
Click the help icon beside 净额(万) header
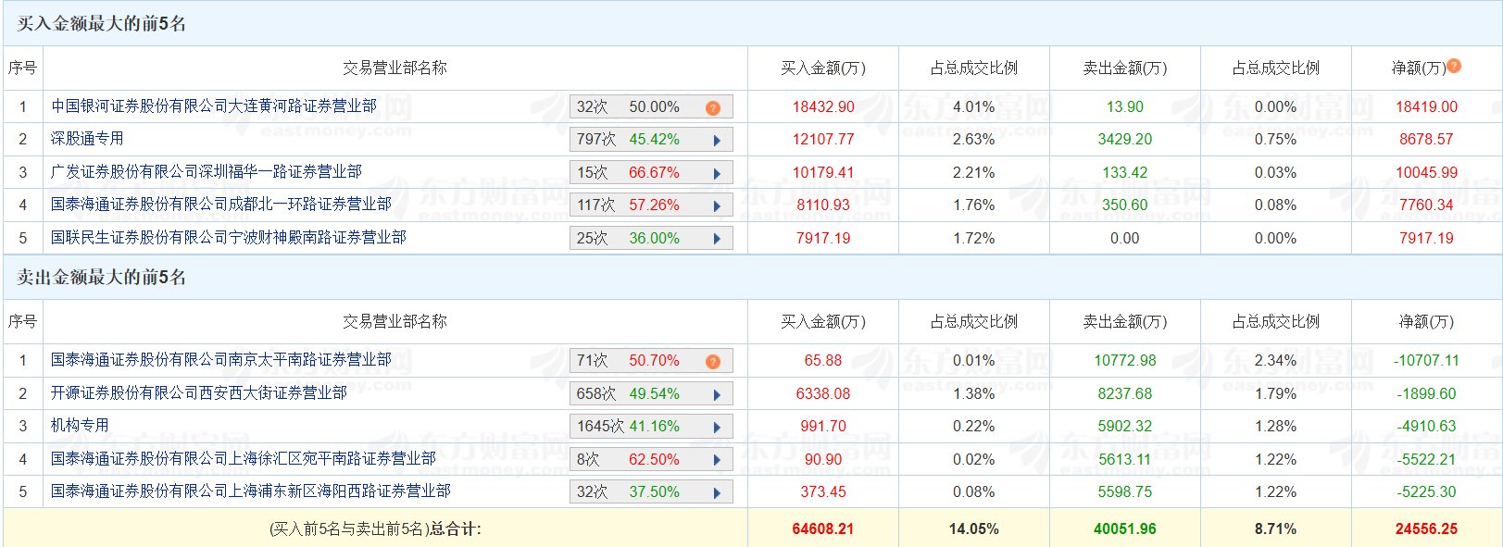pyautogui.click(x=1454, y=66)
